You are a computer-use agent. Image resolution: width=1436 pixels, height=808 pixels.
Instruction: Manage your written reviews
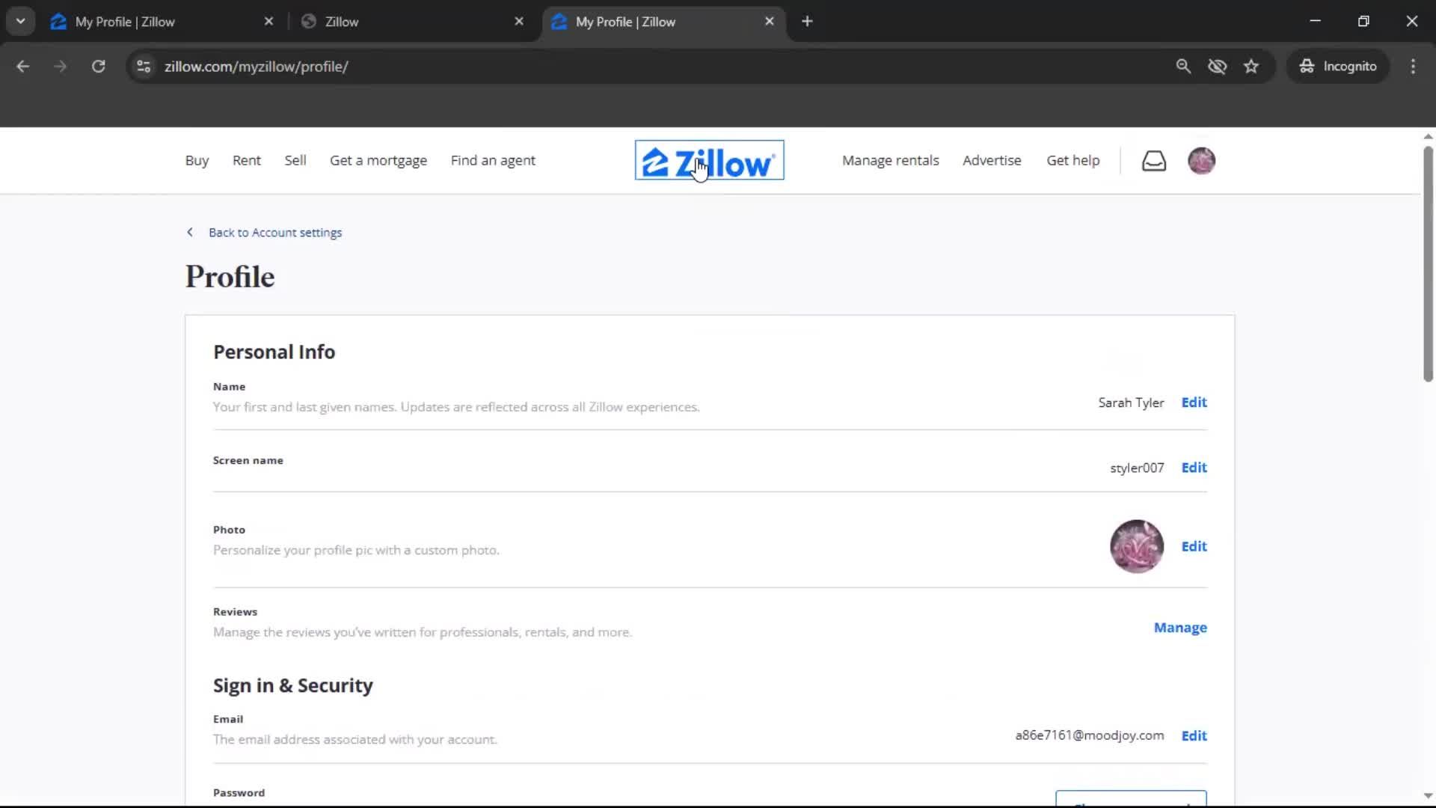1180,628
